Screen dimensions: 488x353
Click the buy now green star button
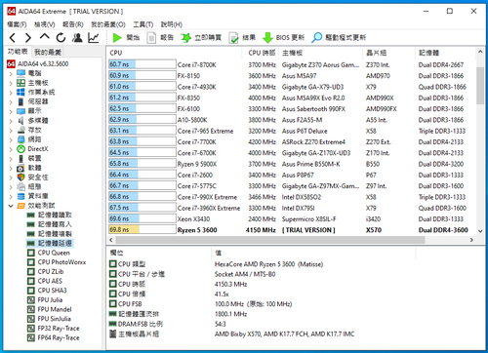click(x=201, y=38)
